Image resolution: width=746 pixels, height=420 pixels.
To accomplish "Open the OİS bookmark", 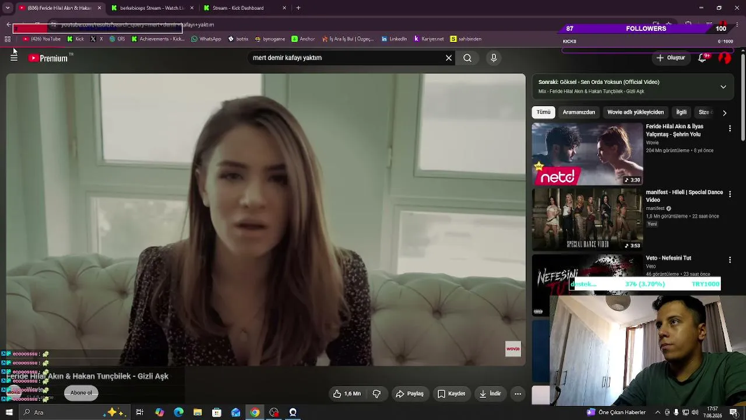I will 117,39.
